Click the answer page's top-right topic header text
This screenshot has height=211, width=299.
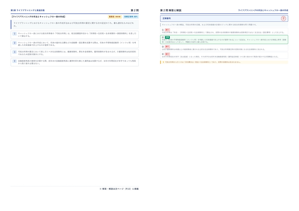coord(263,10)
